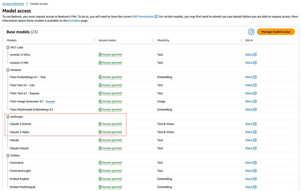
Task: Select the Jurassic-2 Ultra model name
Action: [20, 55]
